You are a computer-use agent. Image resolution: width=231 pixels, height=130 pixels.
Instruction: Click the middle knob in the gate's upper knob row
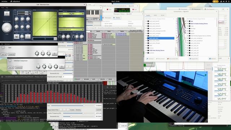22,19
